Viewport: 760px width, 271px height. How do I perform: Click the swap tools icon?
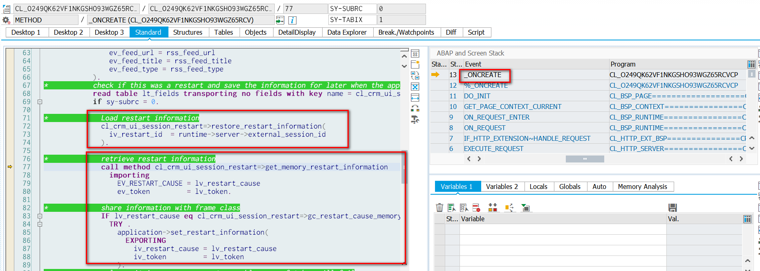pyautogui.click(x=415, y=76)
